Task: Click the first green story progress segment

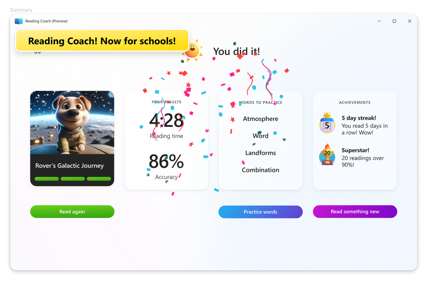Action: 47,179
